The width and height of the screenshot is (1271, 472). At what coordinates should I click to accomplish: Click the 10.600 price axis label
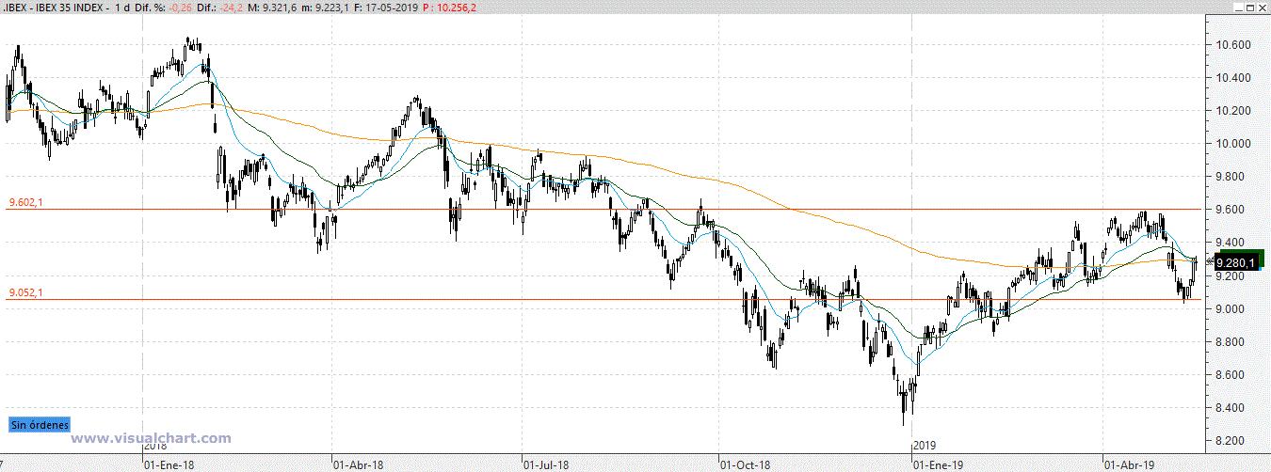pyautogui.click(x=1234, y=45)
